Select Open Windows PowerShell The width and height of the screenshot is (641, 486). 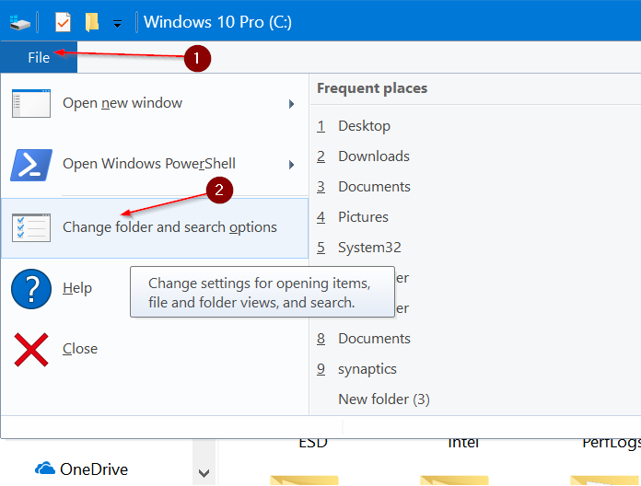[155, 164]
